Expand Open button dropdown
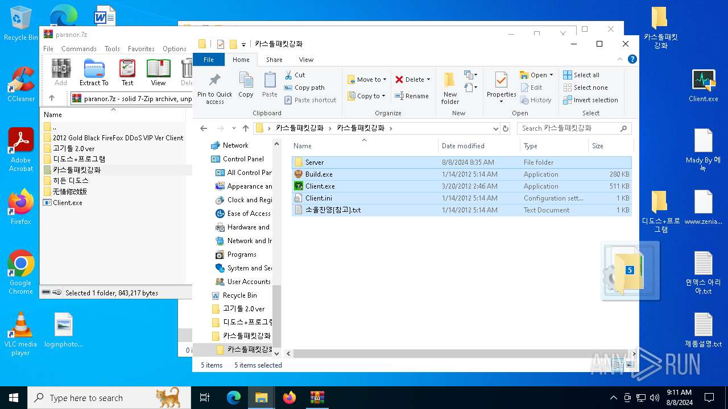Image resolution: width=728 pixels, height=409 pixels. pyautogui.click(x=551, y=75)
